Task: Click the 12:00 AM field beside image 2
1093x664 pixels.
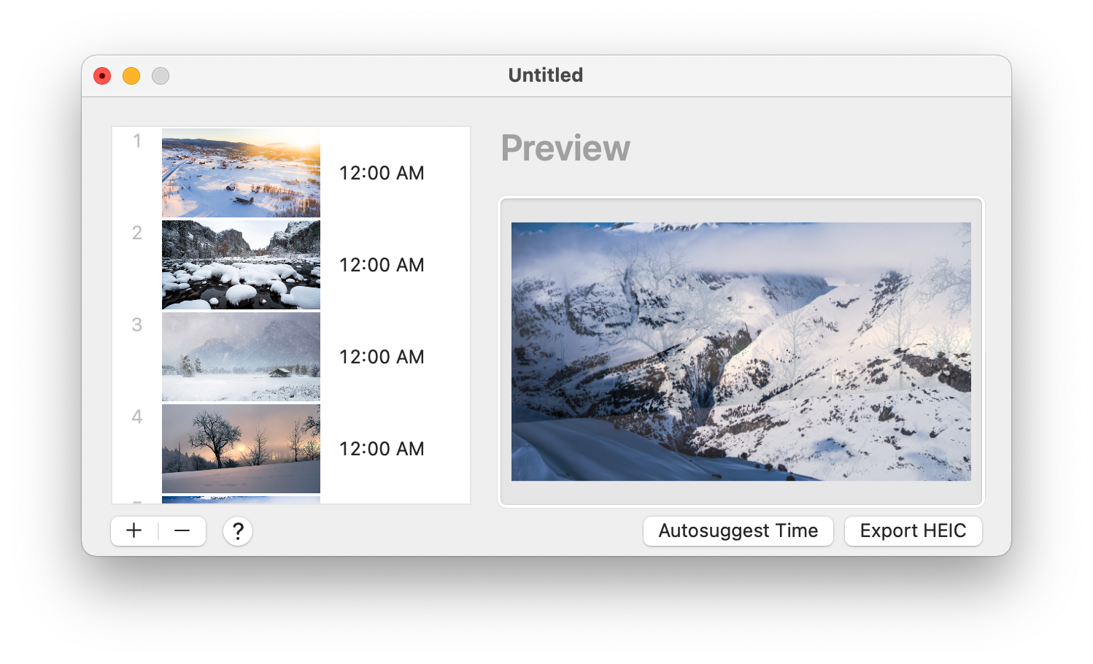Action: pyautogui.click(x=382, y=265)
